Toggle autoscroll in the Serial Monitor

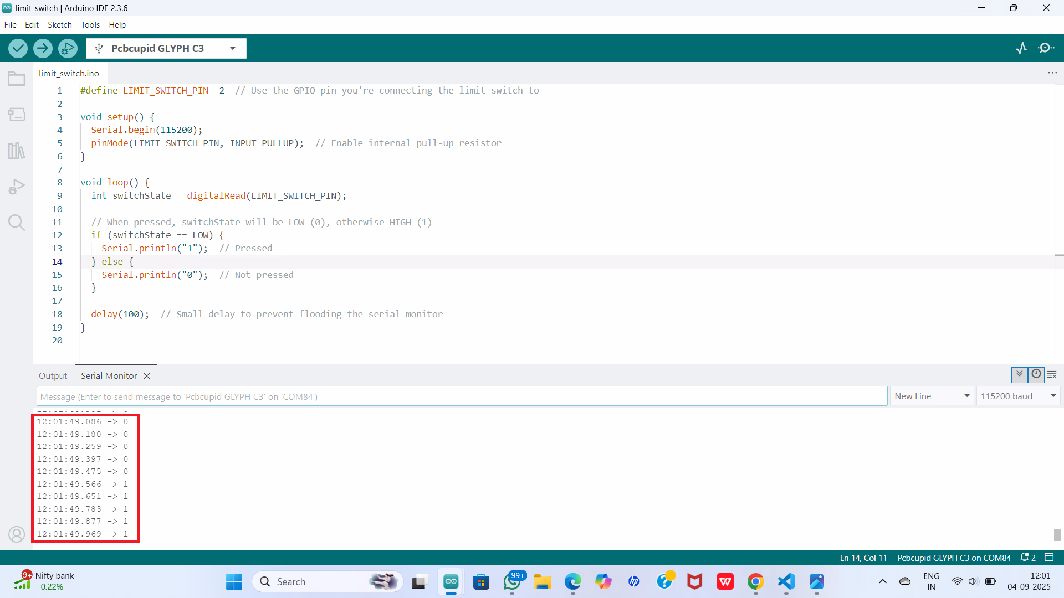(x=1019, y=374)
